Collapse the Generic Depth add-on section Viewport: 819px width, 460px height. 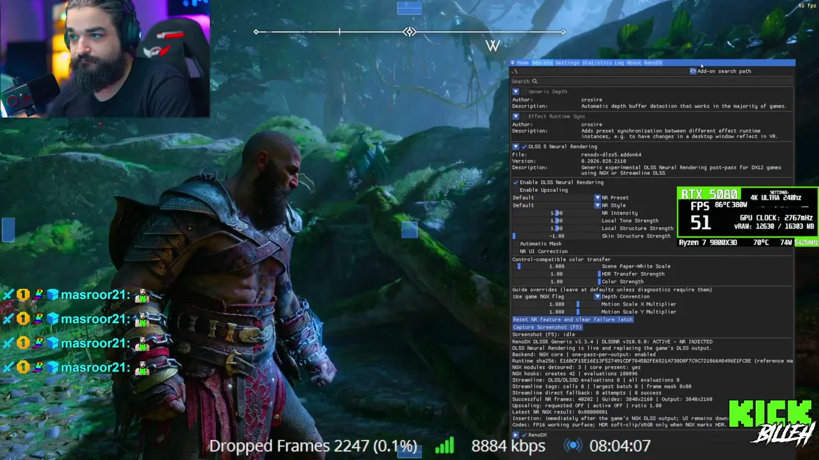[516, 91]
